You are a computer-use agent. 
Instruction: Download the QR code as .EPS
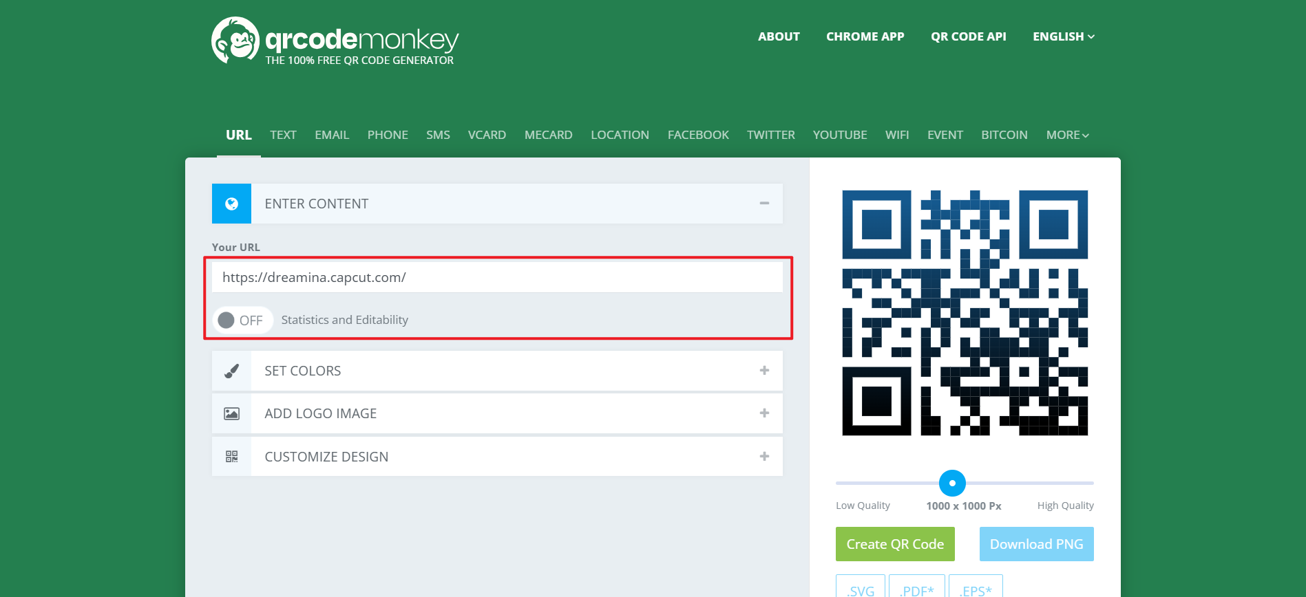click(x=976, y=587)
